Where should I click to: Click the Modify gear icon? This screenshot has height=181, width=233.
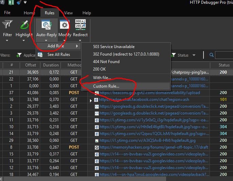point(65,25)
